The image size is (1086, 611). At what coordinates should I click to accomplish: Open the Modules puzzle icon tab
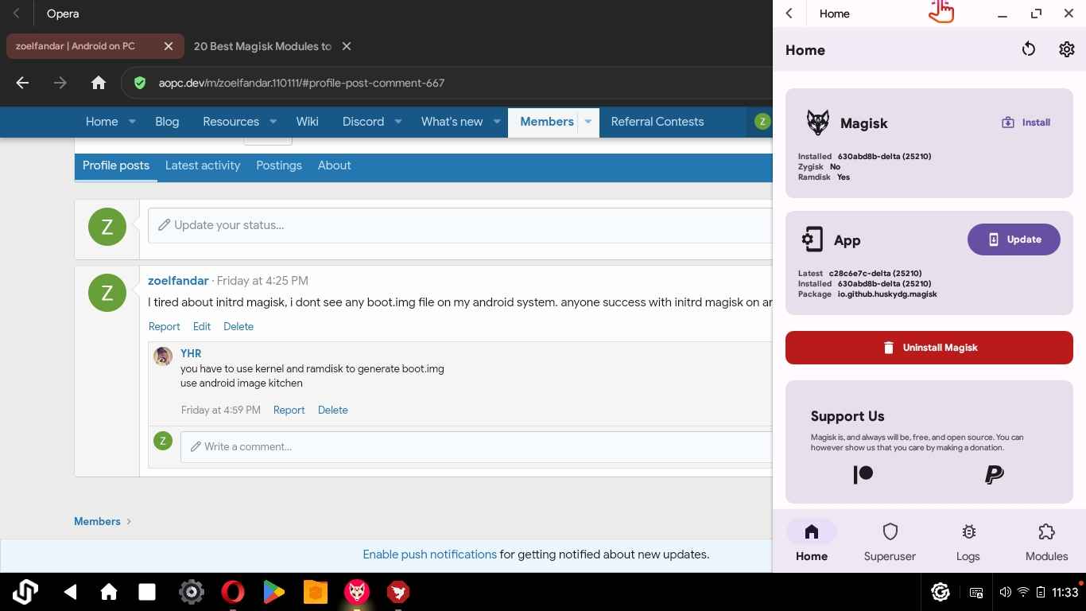point(1045,542)
